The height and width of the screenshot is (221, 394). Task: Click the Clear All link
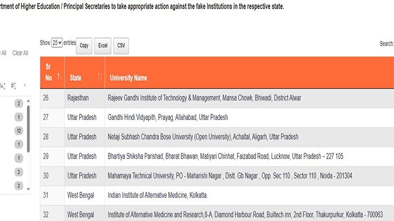(20, 53)
